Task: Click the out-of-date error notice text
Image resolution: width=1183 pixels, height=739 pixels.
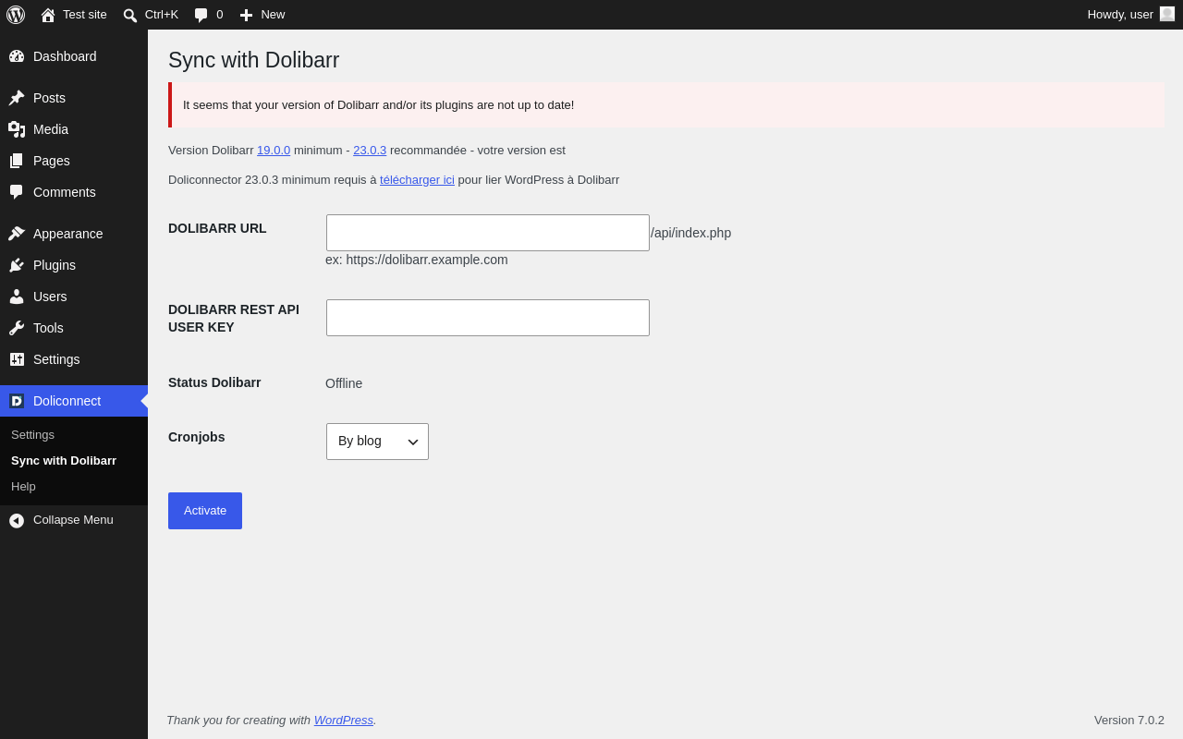Action: (379, 105)
